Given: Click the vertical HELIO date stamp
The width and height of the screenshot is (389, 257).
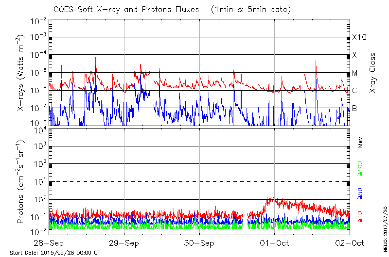Looking at the screenshot, I should tap(384, 225).
